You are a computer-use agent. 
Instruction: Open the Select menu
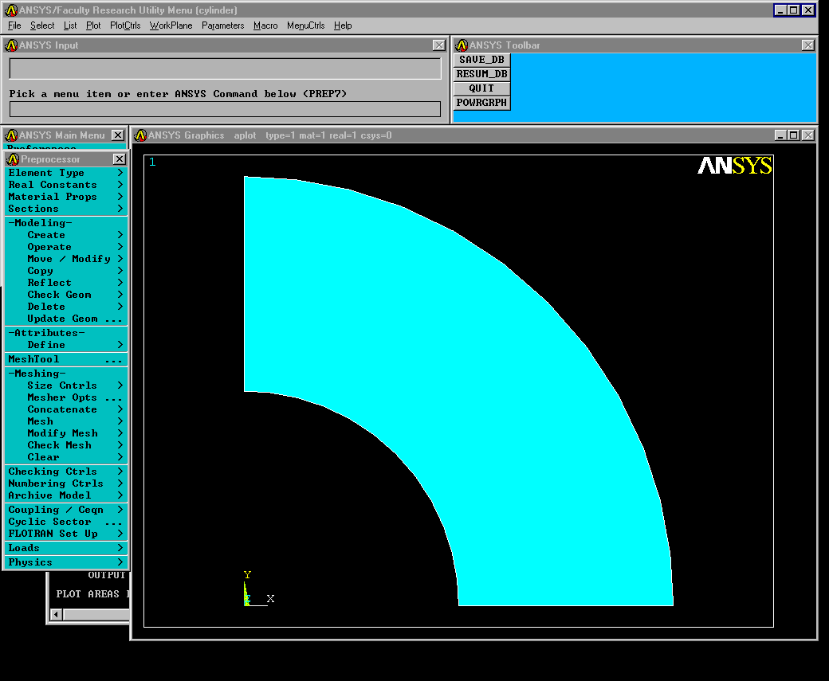pos(42,25)
